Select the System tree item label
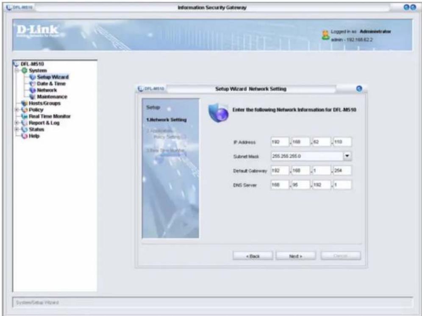Image resolution: width=422 pixels, height=316 pixels. click(x=38, y=70)
